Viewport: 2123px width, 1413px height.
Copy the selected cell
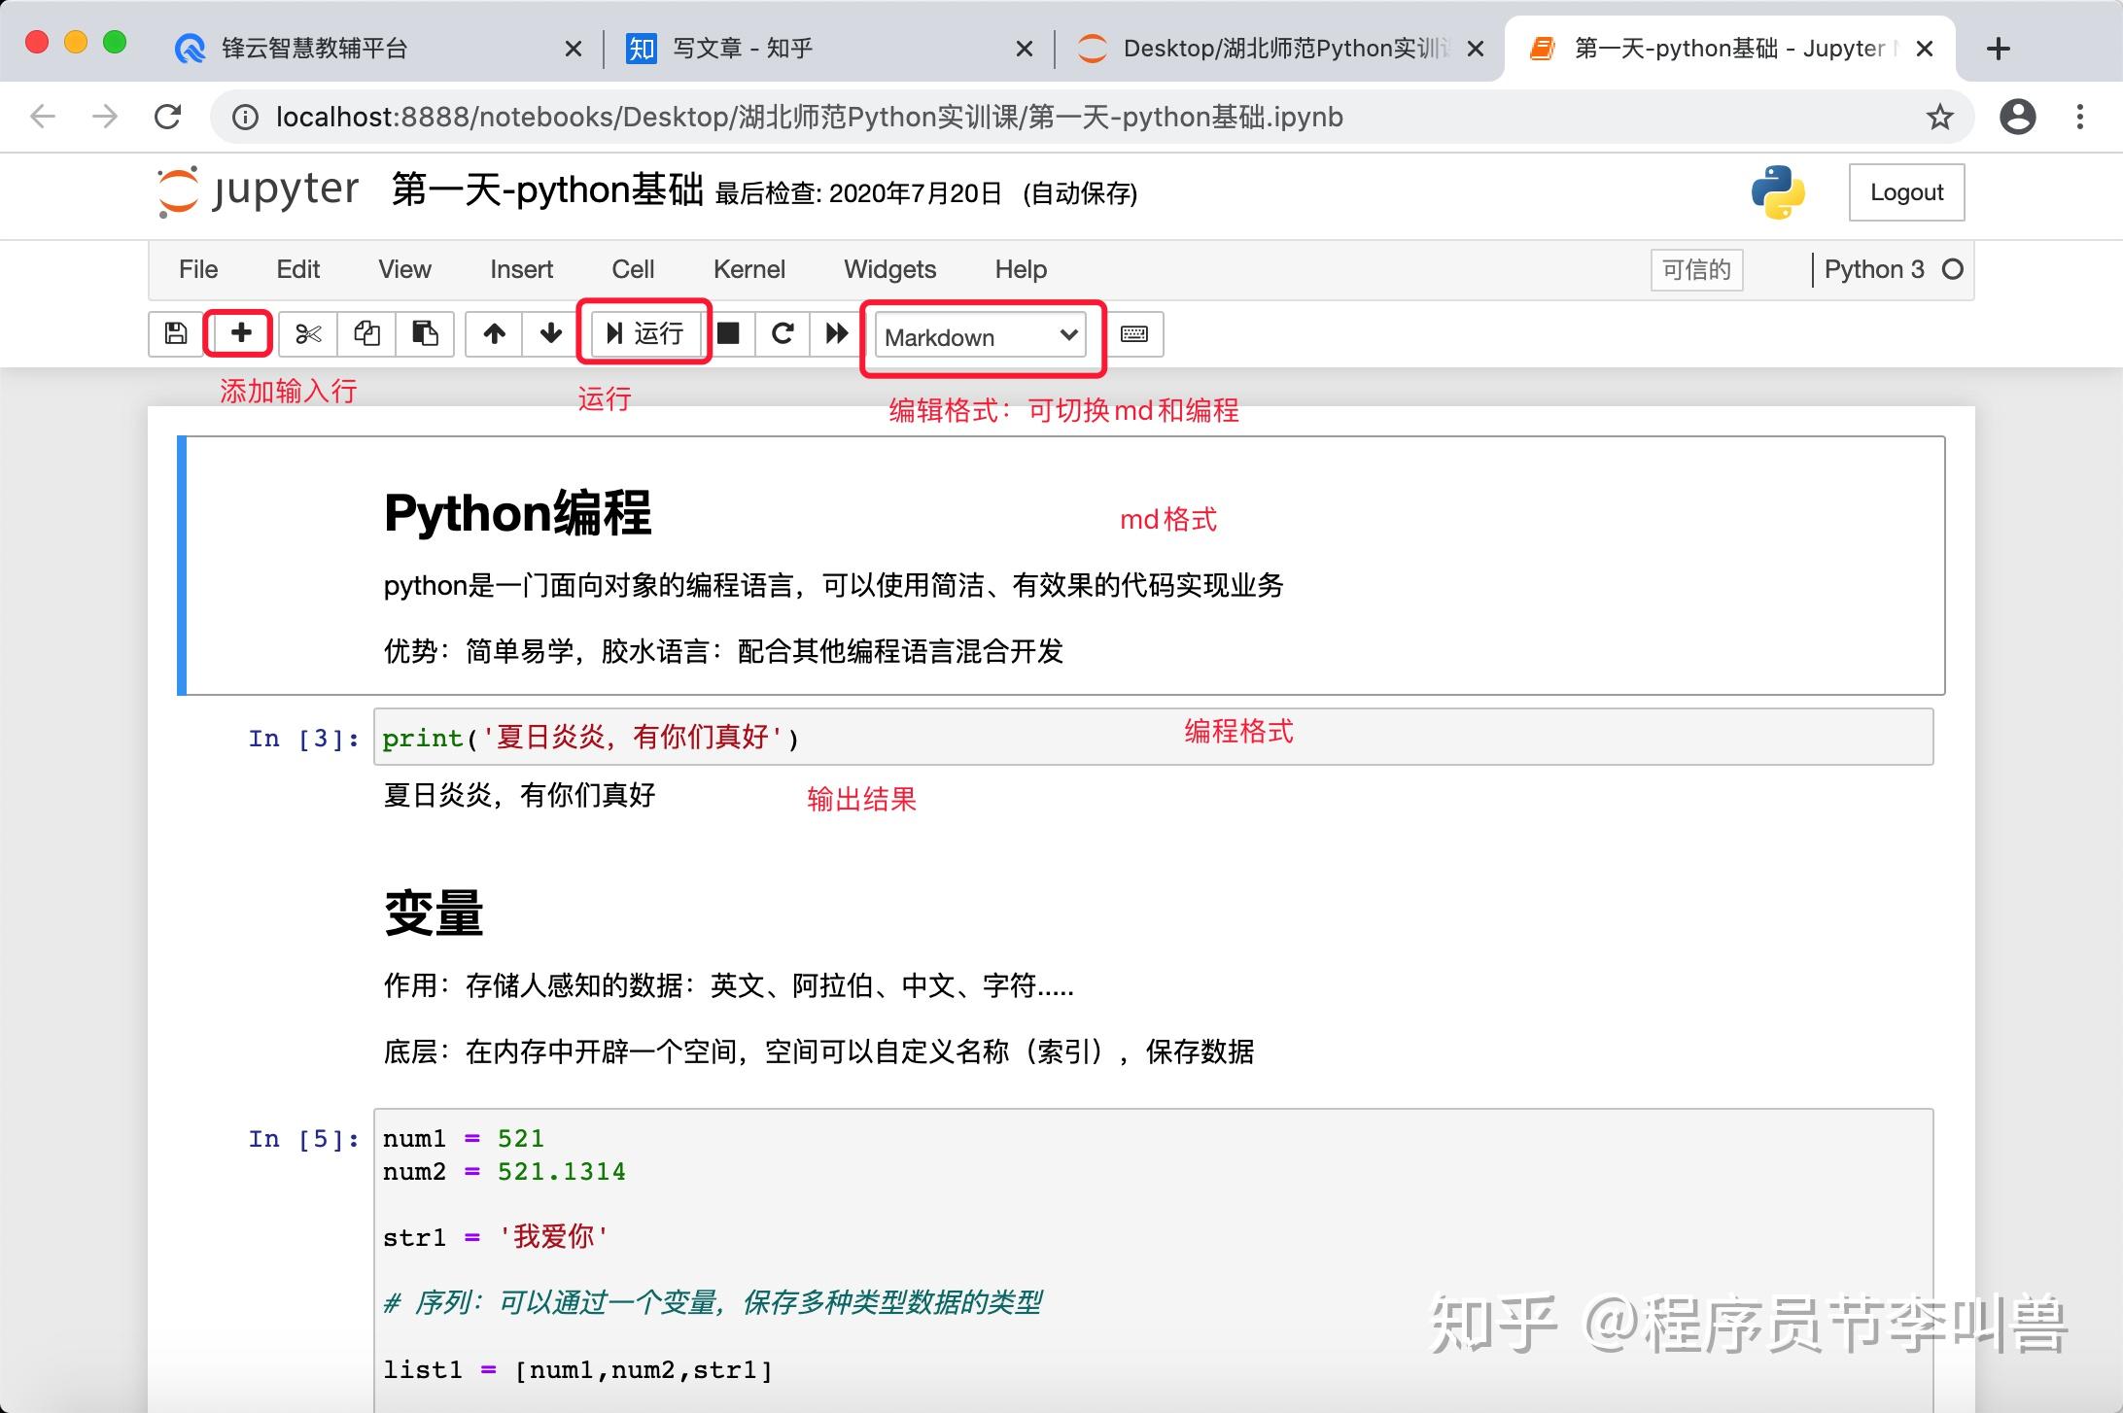(366, 333)
